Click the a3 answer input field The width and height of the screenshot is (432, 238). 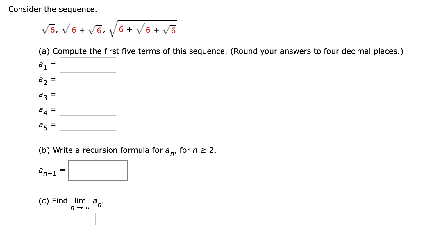click(x=88, y=94)
